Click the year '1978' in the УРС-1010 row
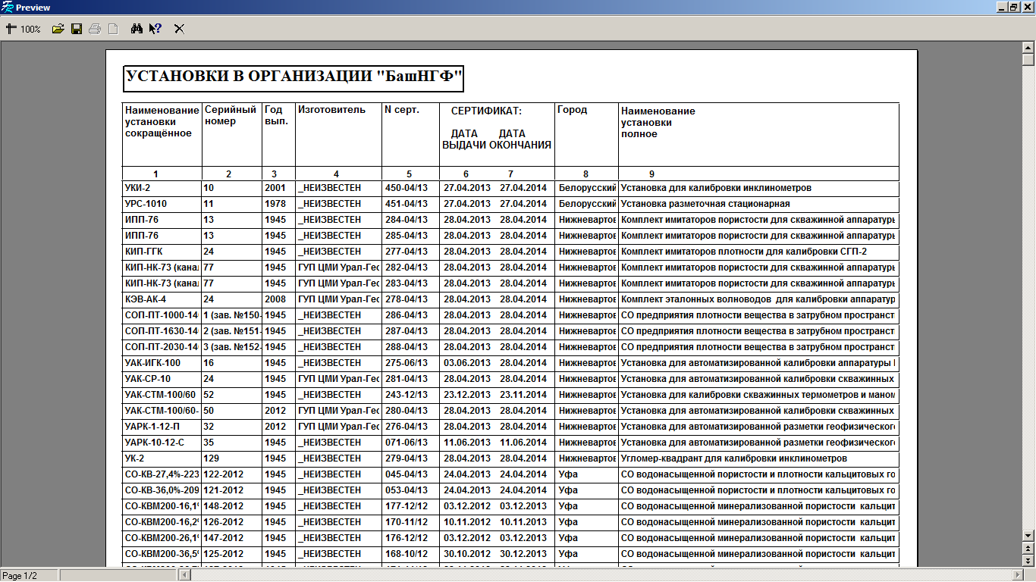The height and width of the screenshot is (582, 1036). pos(275,204)
